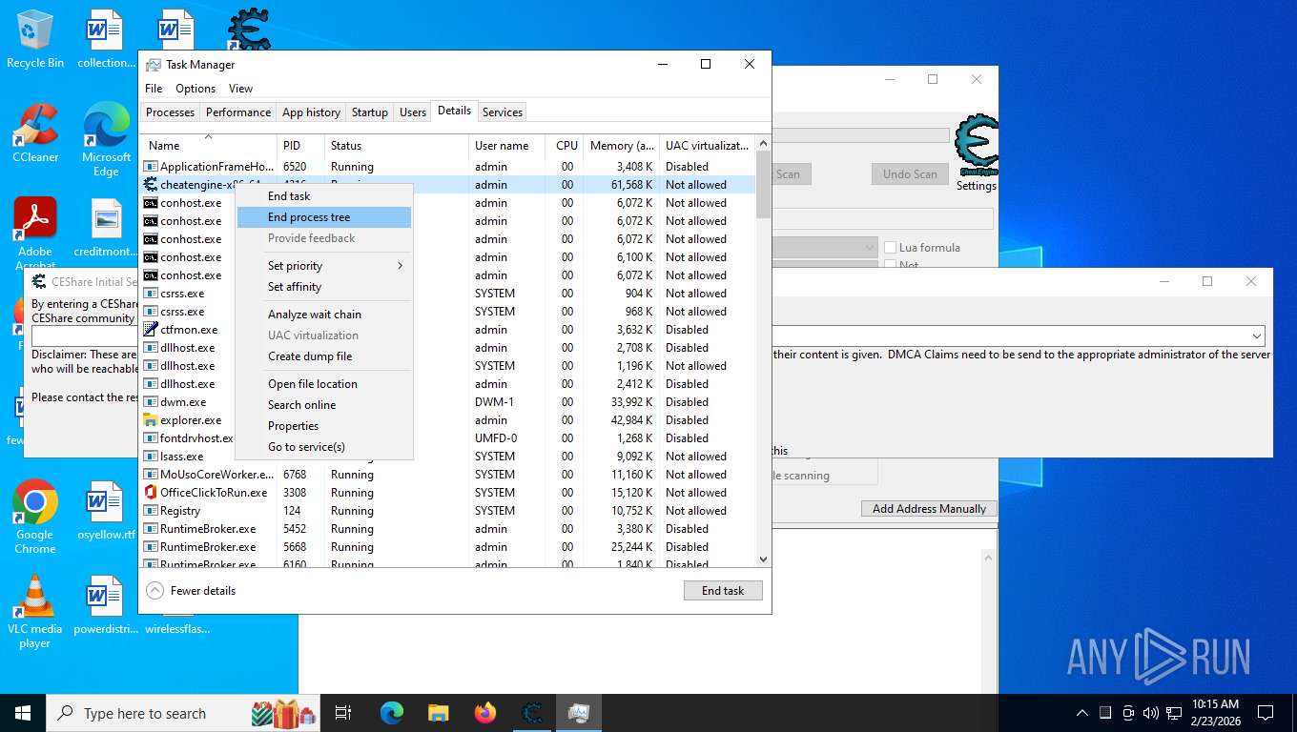Toggle Lua formula checkbox in Cheat Engine
The image size is (1297, 732).
tap(891, 248)
